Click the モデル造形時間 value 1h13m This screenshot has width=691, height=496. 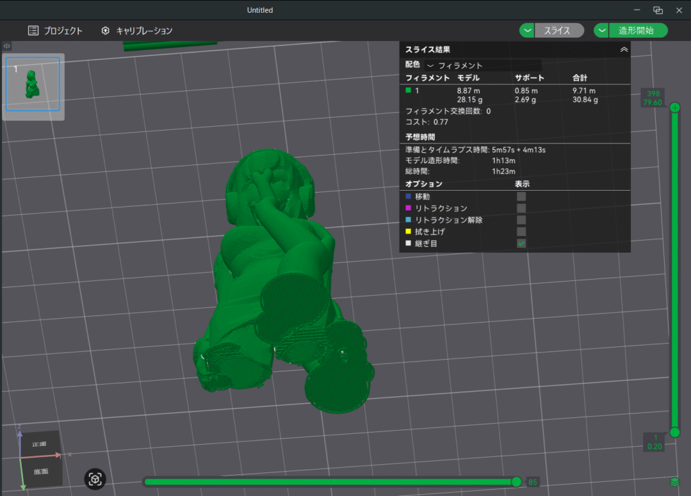pyautogui.click(x=503, y=160)
